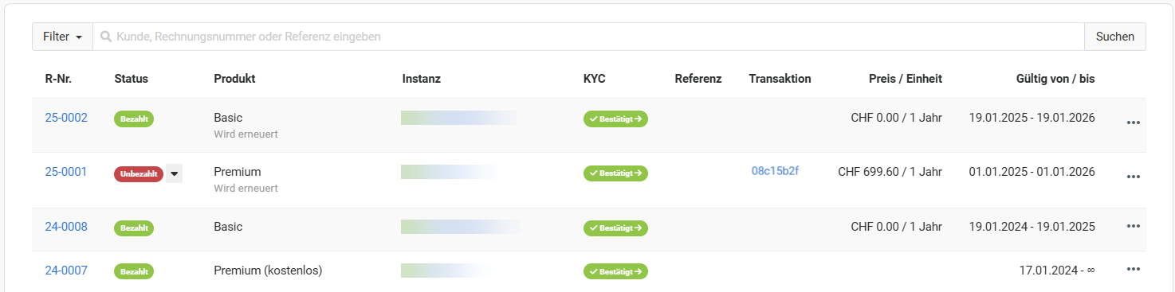Open the three-dot menu for invoice 24-0008
This screenshot has width=1175, height=292.
(1134, 227)
